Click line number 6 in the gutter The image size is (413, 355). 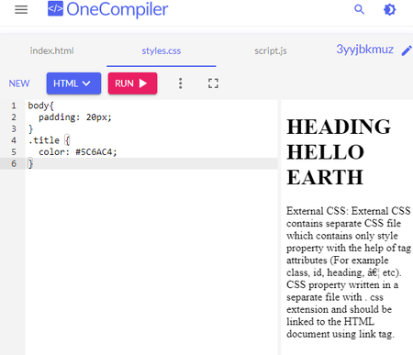[x=14, y=163]
